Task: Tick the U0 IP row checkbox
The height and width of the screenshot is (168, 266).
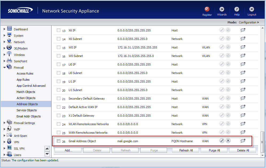Action: (58, 64)
